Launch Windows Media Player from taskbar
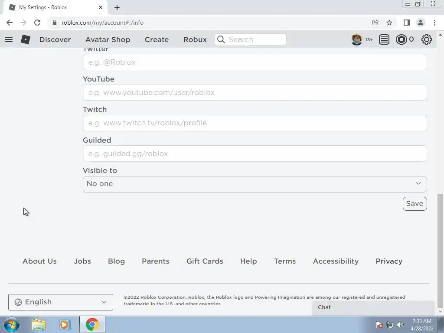 tap(65, 324)
